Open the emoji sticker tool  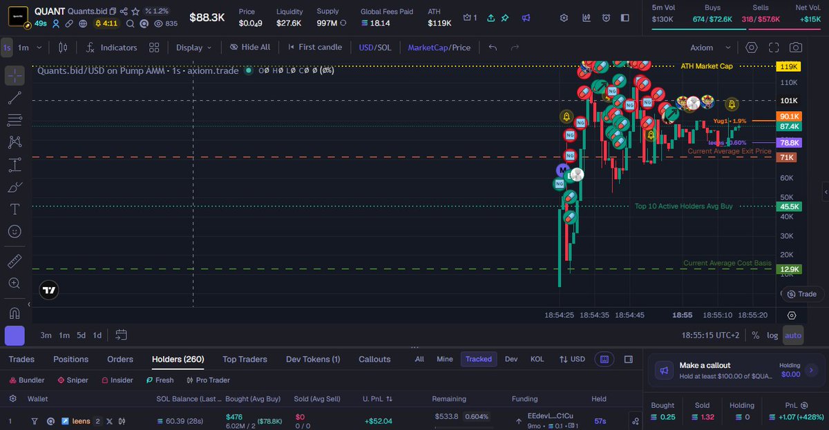tap(15, 231)
